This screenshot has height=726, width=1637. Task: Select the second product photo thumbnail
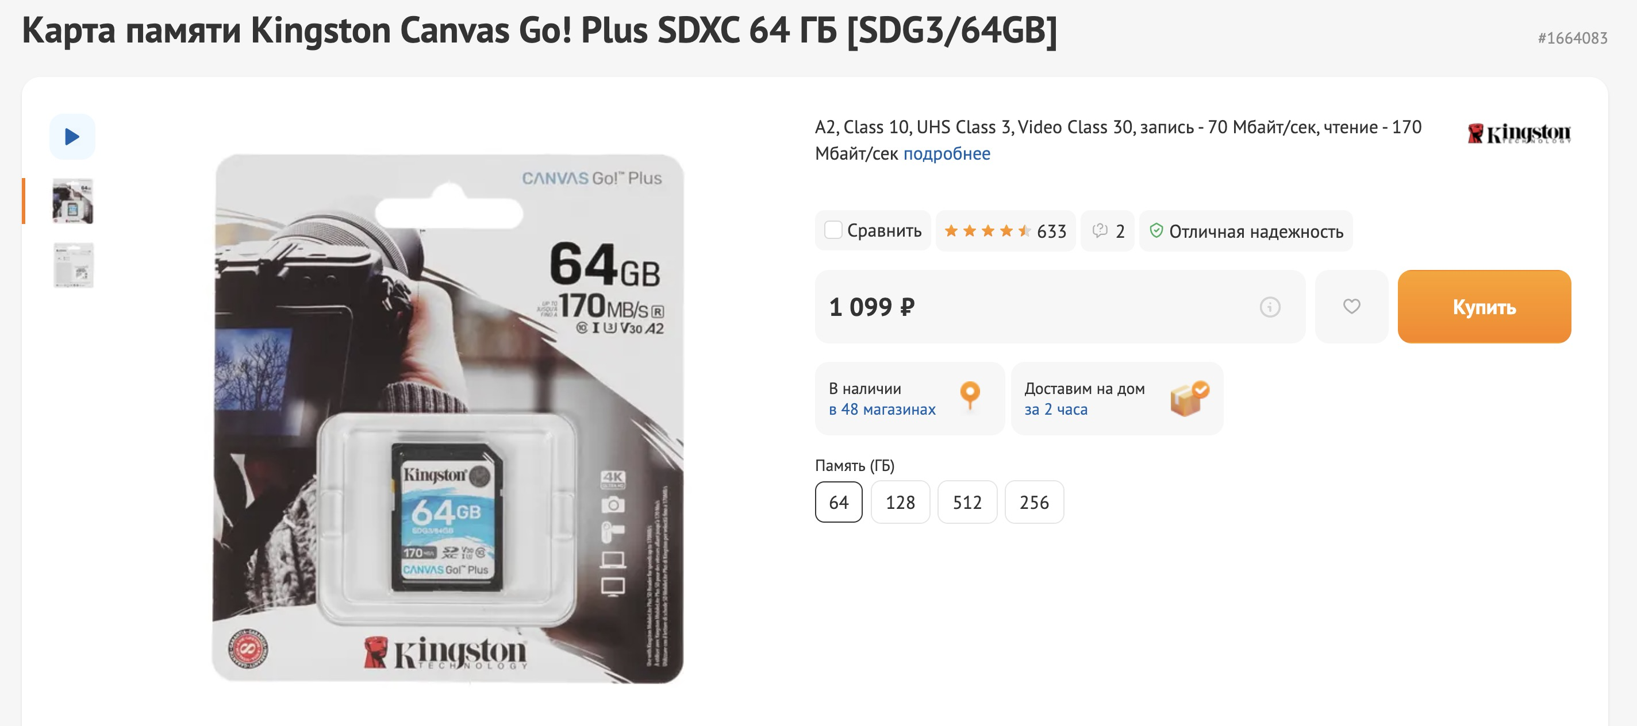pos(73,265)
